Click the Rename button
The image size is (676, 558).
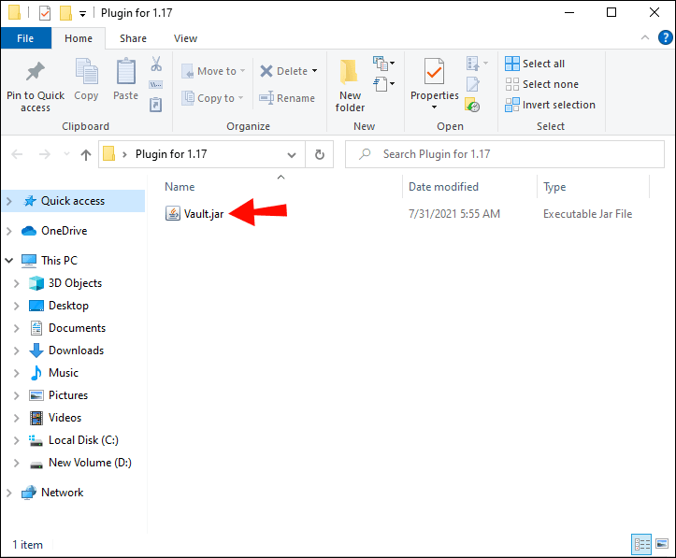point(287,98)
